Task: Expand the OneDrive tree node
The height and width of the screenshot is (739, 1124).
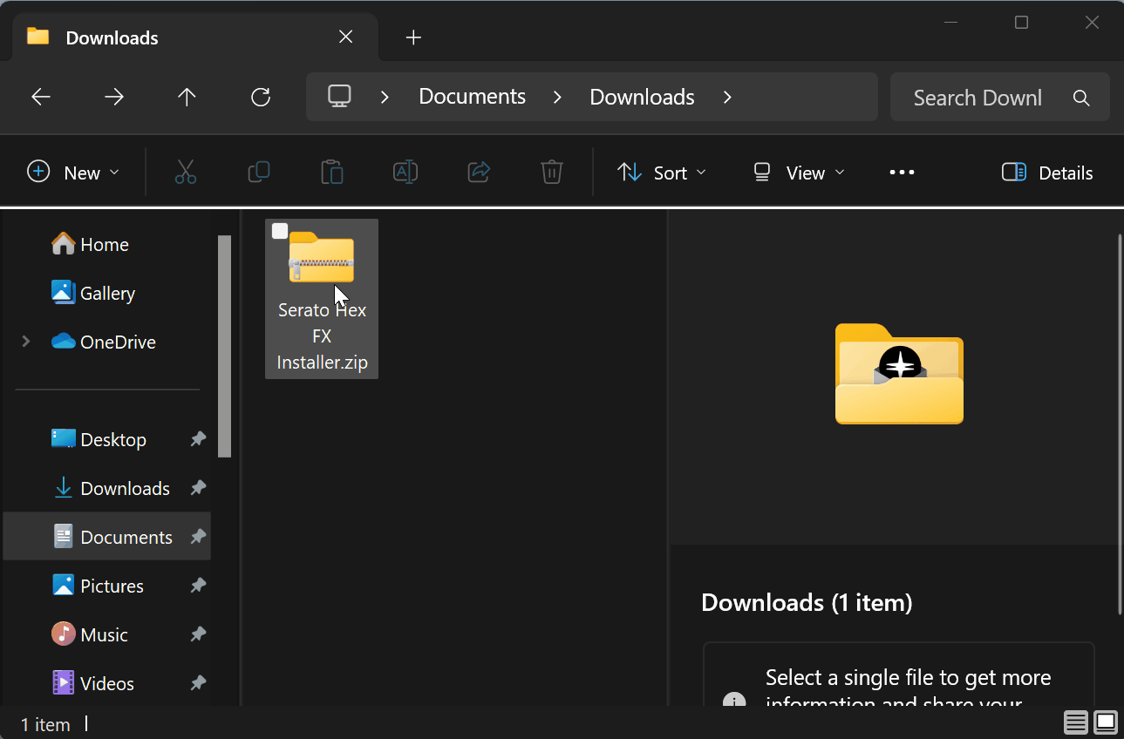Action: [25, 342]
